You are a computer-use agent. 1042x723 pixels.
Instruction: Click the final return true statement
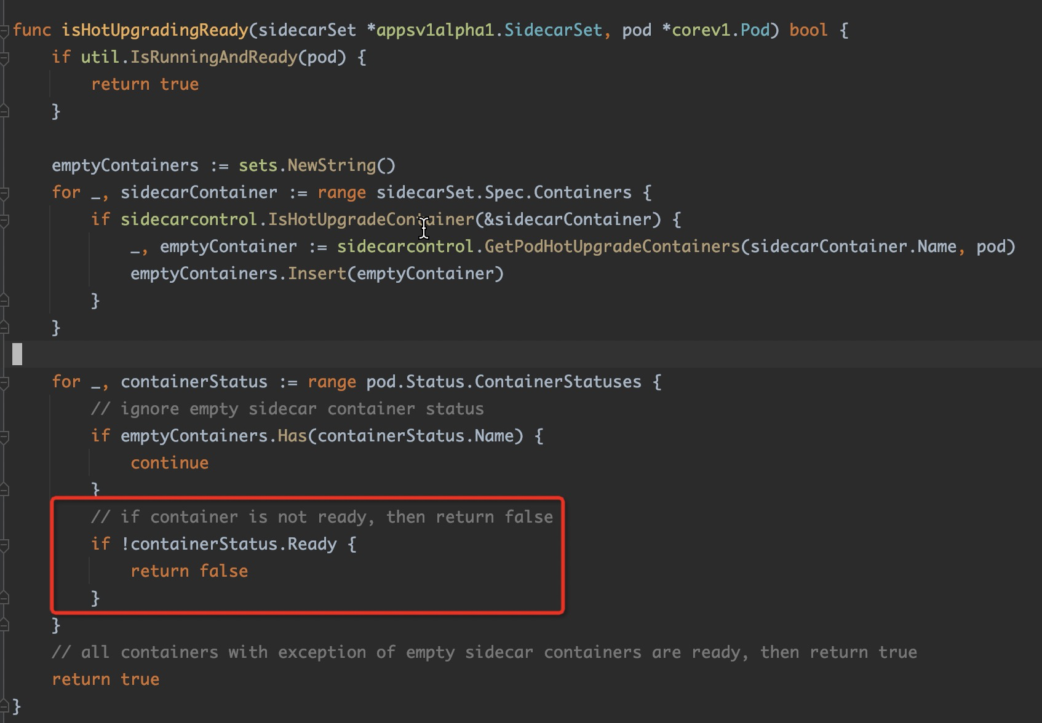(x=106, y=679)
